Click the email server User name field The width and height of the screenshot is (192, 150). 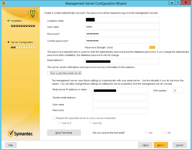pyautogui.click(x=120, y=104)
